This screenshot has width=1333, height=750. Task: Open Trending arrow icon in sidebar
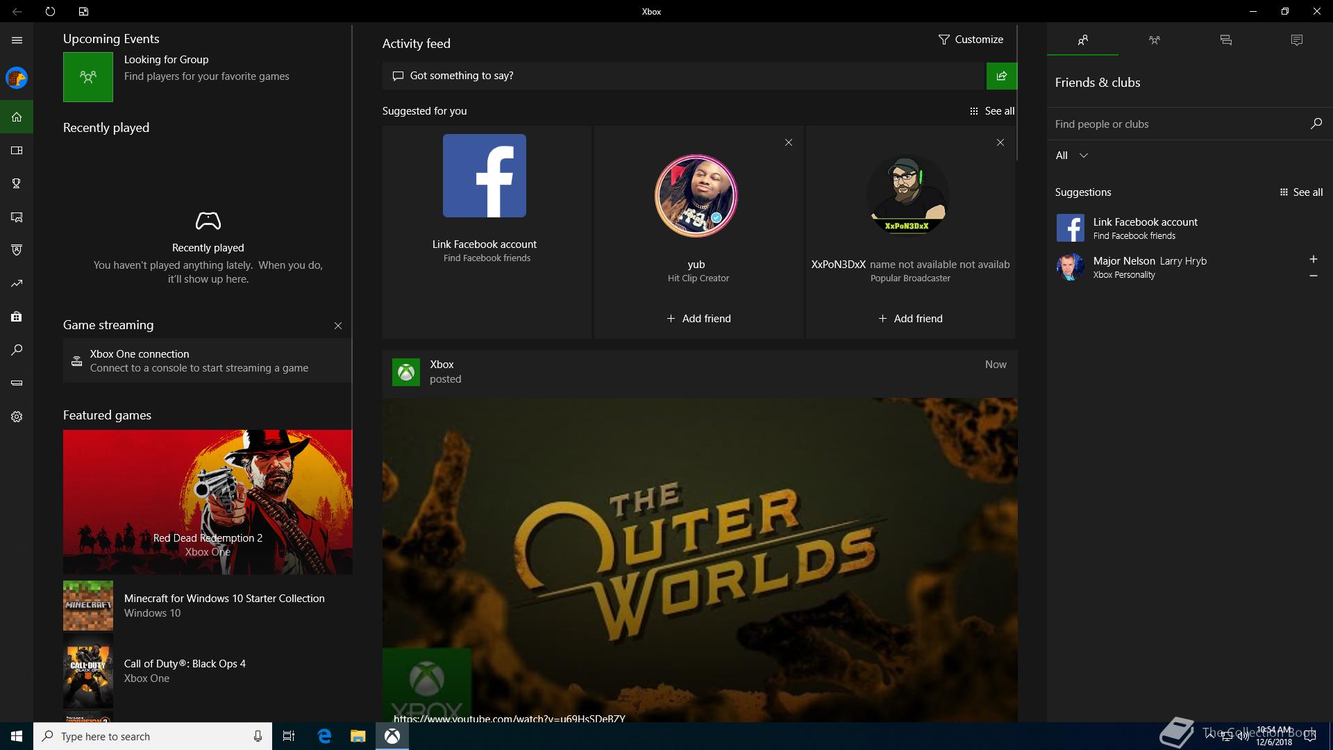17,283
